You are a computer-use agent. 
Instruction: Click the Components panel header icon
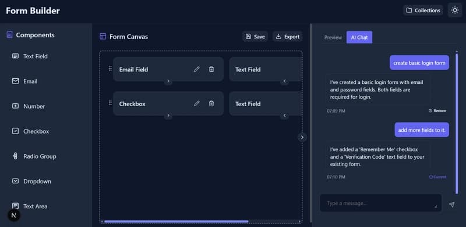(9, 35)
